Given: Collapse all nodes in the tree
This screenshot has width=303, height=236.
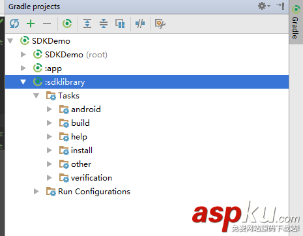Looking at the screenshot, I should (x=104, y=23).
